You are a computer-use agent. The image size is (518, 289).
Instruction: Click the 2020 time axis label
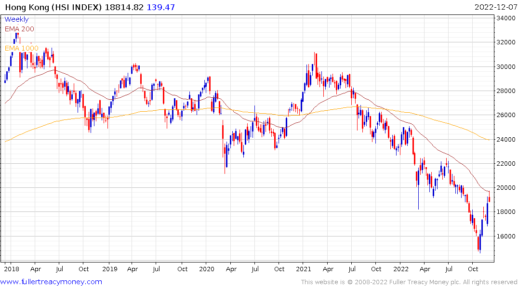tap(207, 269)
